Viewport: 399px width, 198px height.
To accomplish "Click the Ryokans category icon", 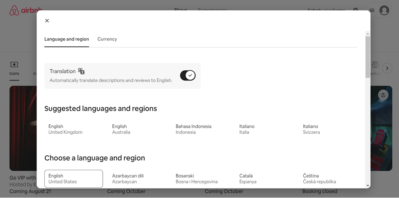I will [x=375, y=65].
